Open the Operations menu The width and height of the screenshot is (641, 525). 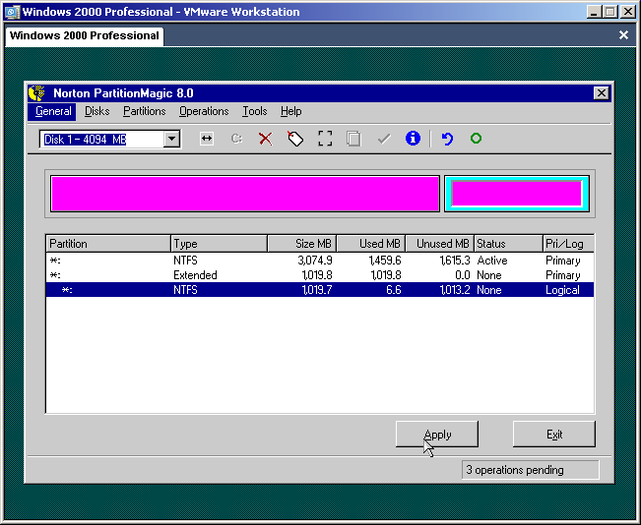click(204, 111)
